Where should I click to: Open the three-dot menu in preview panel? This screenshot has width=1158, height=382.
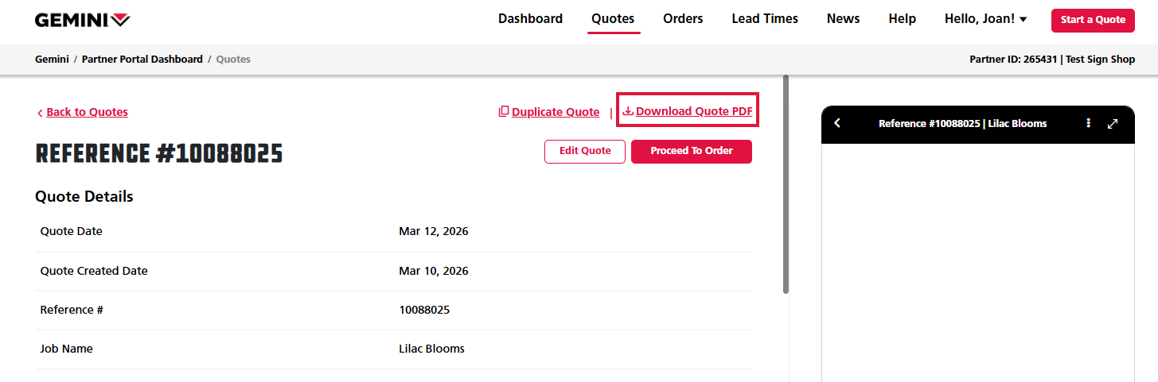coord(1089,123)
